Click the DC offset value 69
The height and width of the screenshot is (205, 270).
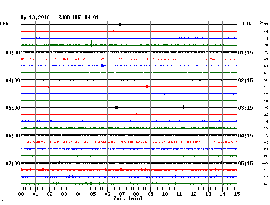pyautogui.click(x=266, y=32)
